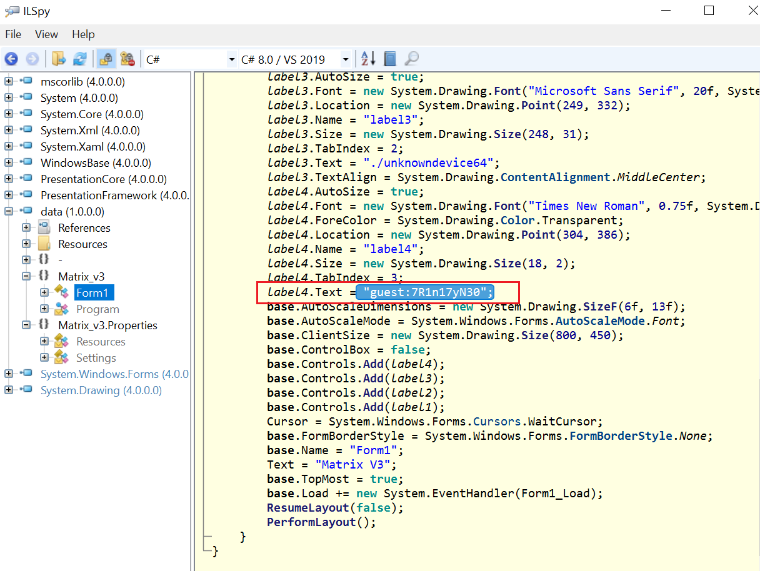Collapse the Matrix_v3 namespace node

pos(26,276)
